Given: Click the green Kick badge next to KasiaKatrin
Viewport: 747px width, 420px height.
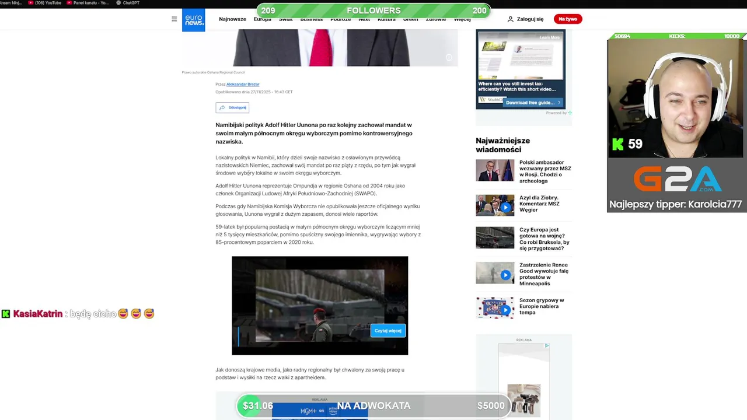Looking at the screenshot, I should (x=6, y=314).
